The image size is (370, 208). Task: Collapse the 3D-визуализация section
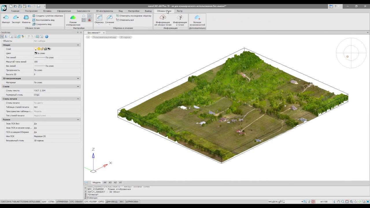point(78,78)
